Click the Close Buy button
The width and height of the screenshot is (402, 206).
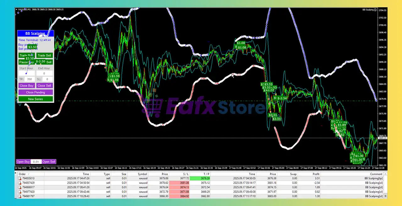[x=26, y=85]
